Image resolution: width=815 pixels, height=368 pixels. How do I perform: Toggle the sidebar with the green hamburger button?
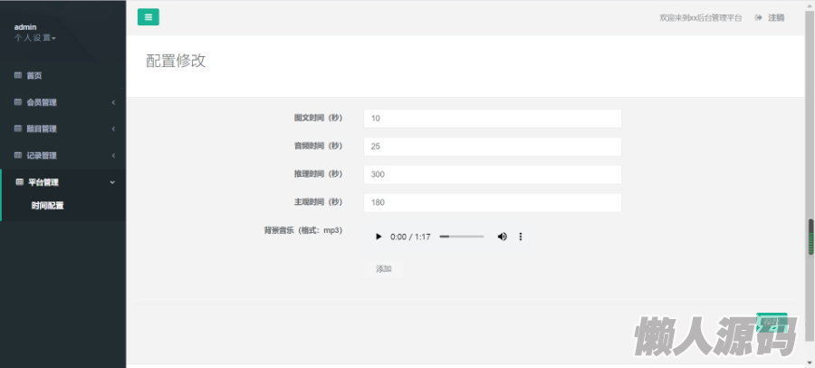pyautogui.click(x=149, y=16)
